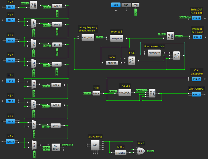Select the CNT4/DLY4 count to 8 block

(116, 38)
